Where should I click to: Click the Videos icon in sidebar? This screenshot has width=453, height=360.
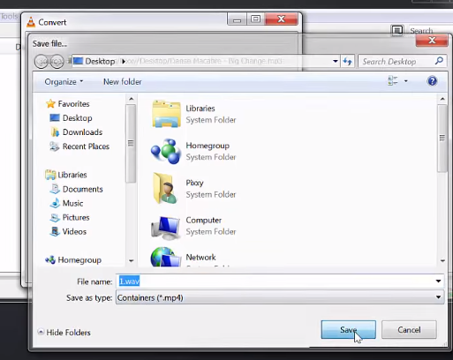point(55,231)
